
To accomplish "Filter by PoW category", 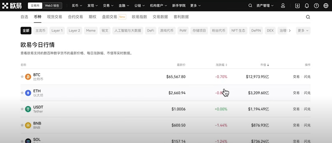I will tap(183, 31).
